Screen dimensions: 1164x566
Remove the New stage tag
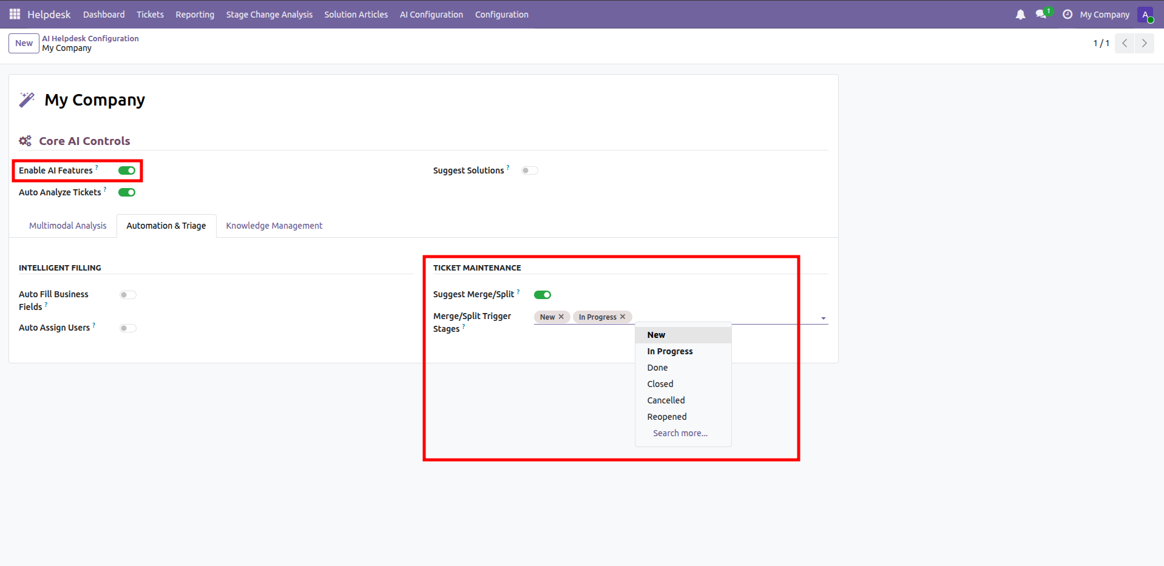click(x=561, y=317)
